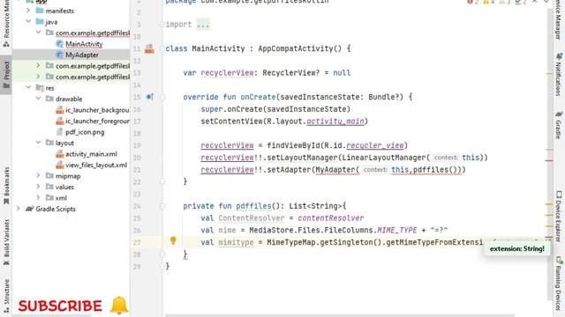The image size is (565, 317).
Task: Expand the second com.example.getpdffiles package
Action: [38, 66]
